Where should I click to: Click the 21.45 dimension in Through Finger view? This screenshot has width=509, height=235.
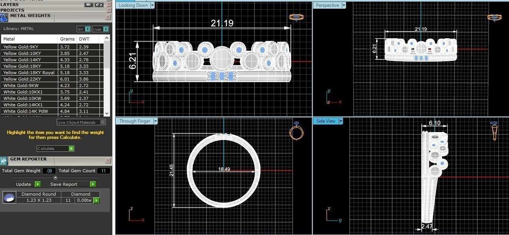coord(171,170)
